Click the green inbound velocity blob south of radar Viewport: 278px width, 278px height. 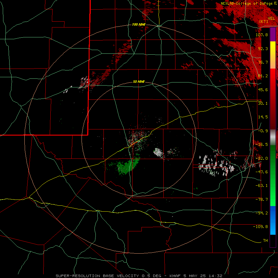(x=127, y=166)
